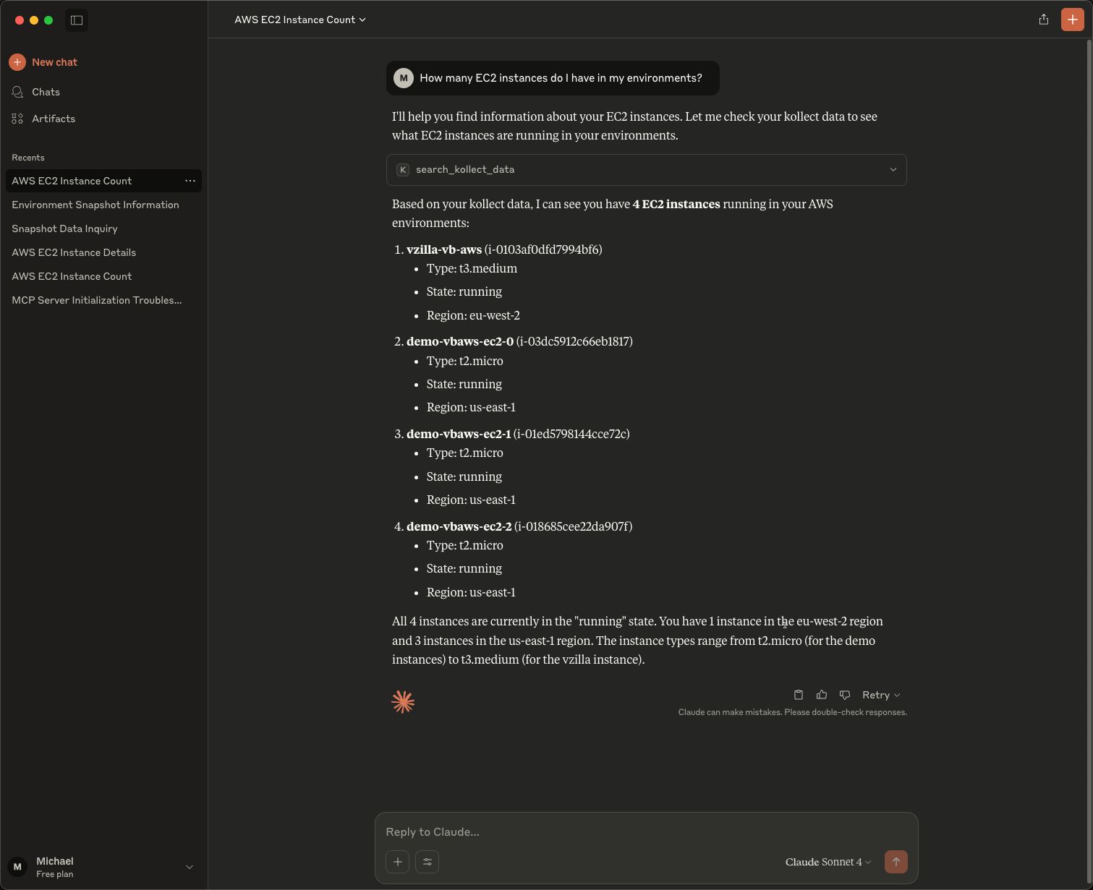Click Region: eu-west-2 text
The image size is (1093, 890).
(473, 315)
